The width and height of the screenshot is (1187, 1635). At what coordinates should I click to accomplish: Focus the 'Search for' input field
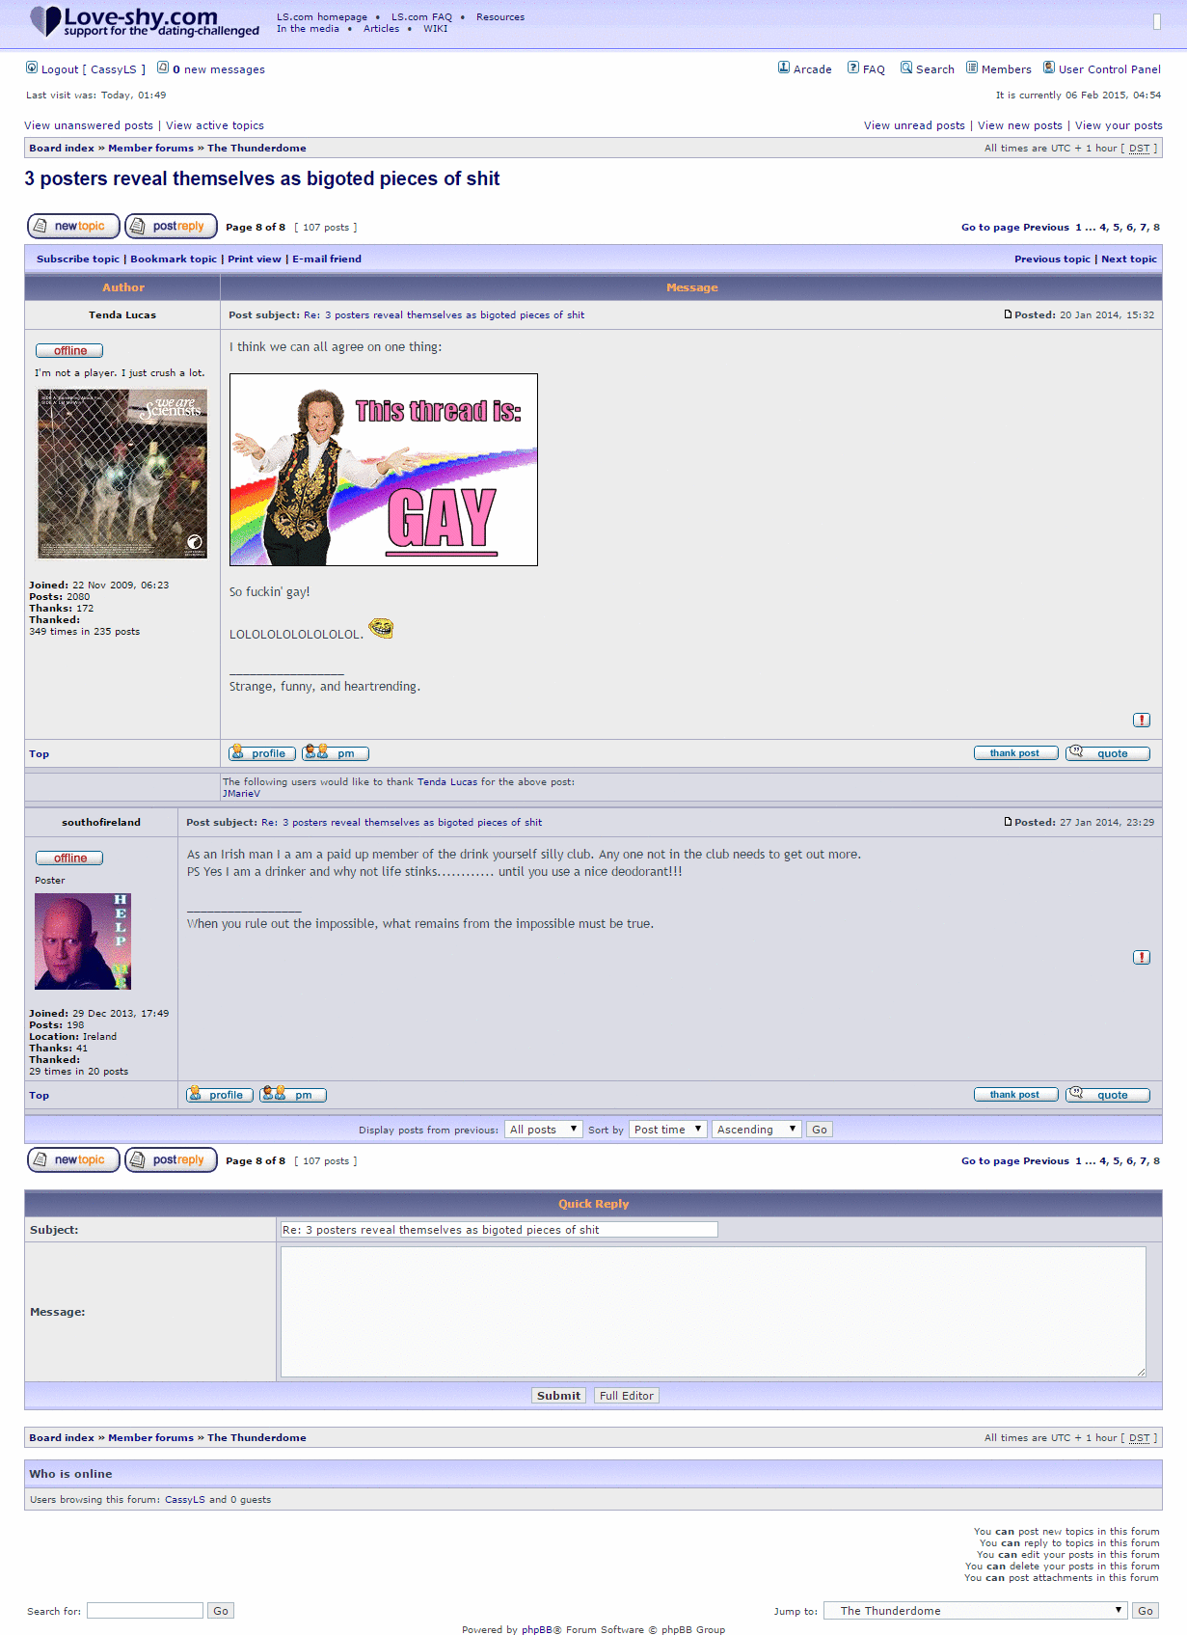click(x=145, y=1611)
